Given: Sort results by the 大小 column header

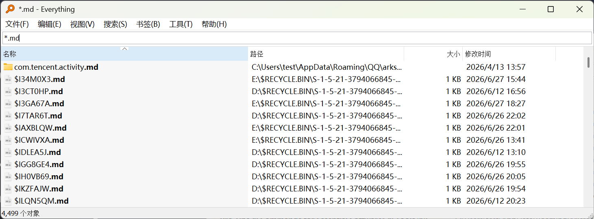Looking at the screenshot, I should (x=433, y=54).
